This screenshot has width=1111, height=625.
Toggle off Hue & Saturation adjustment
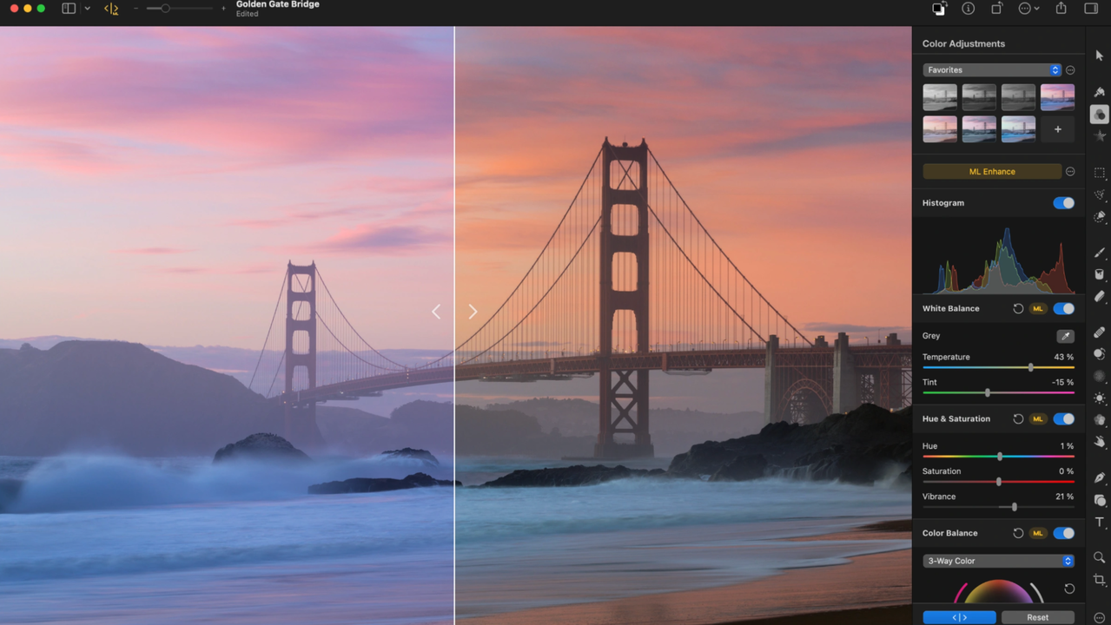coord(1063,419)
